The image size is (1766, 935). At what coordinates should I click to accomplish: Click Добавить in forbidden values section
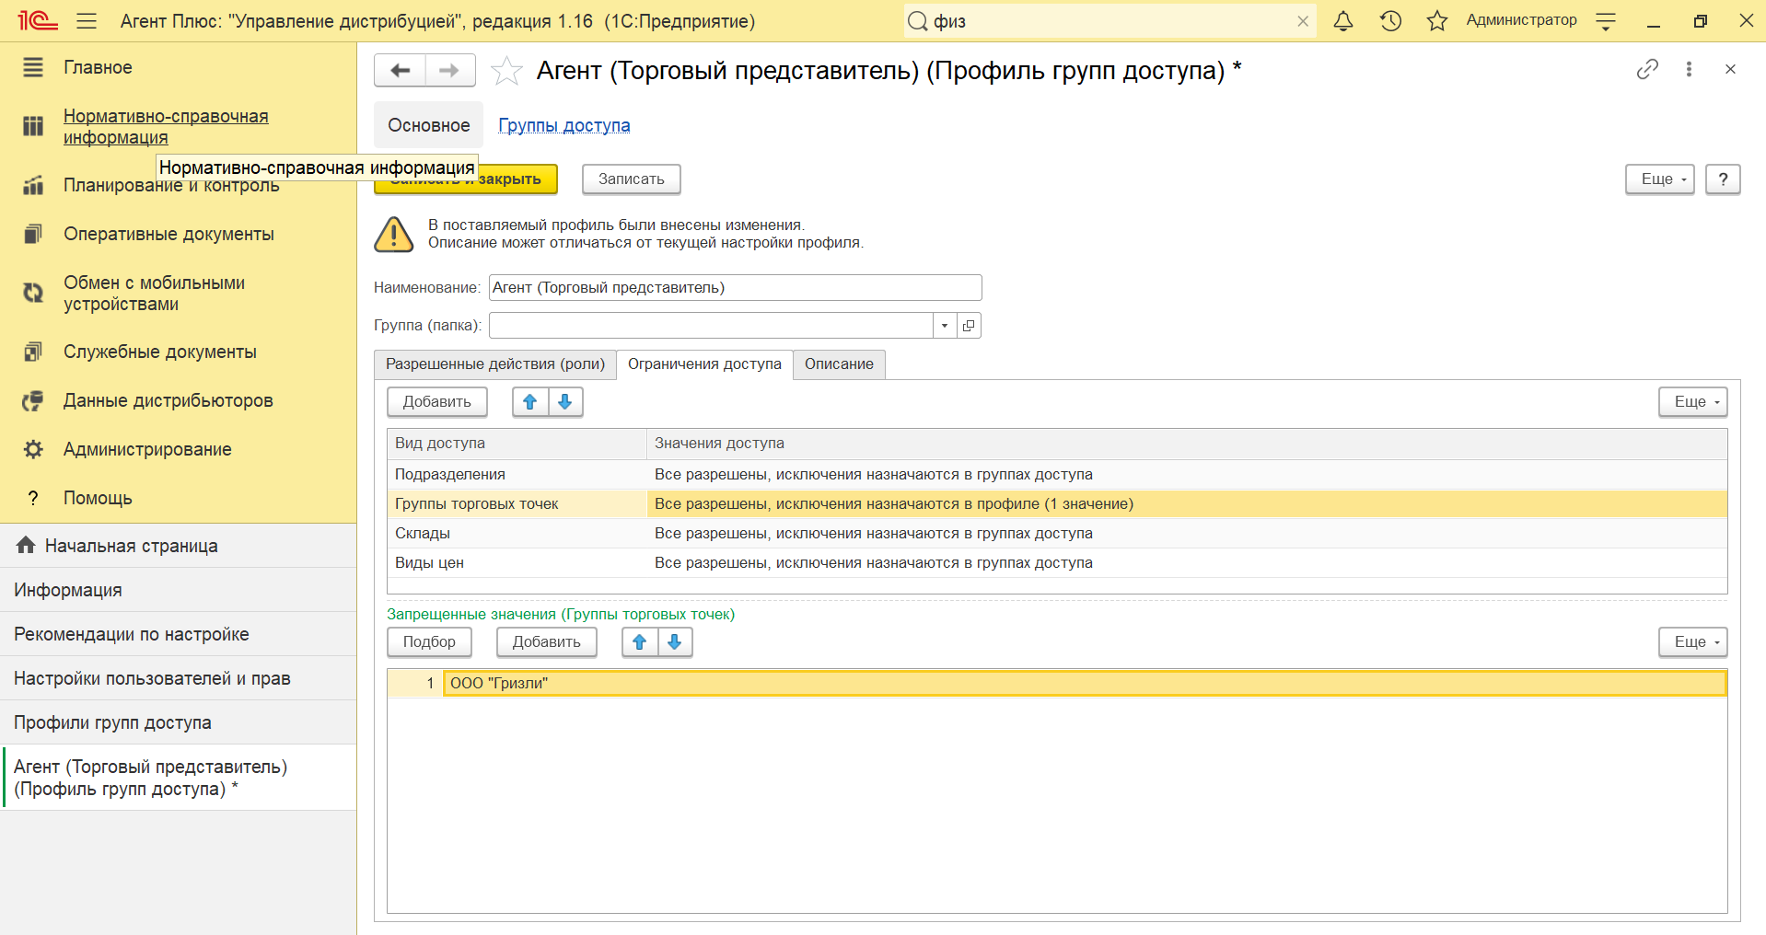547,642
